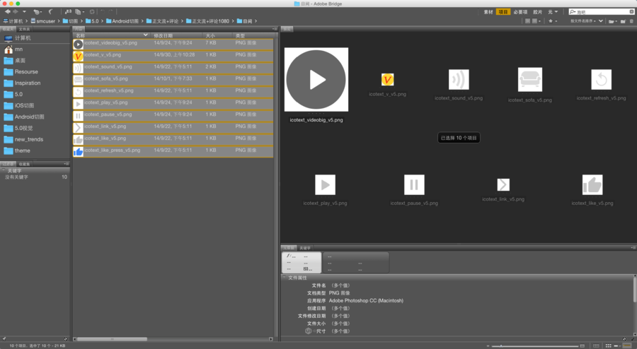The height and width of the screenshot is (349, 637).
Task: Switch to thumbnails view icon
Action: 608,345
